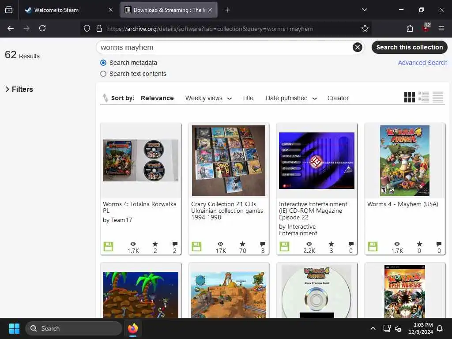Click the Crazy Collection 21 CDs title
This screenshot has width=452, height=339.
(x=227, y=211)
